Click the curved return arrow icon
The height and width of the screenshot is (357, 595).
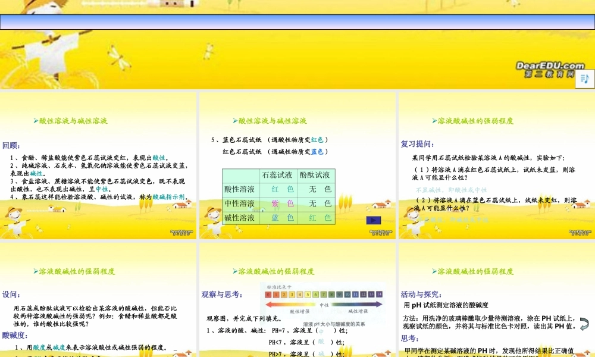pos(584,324)
